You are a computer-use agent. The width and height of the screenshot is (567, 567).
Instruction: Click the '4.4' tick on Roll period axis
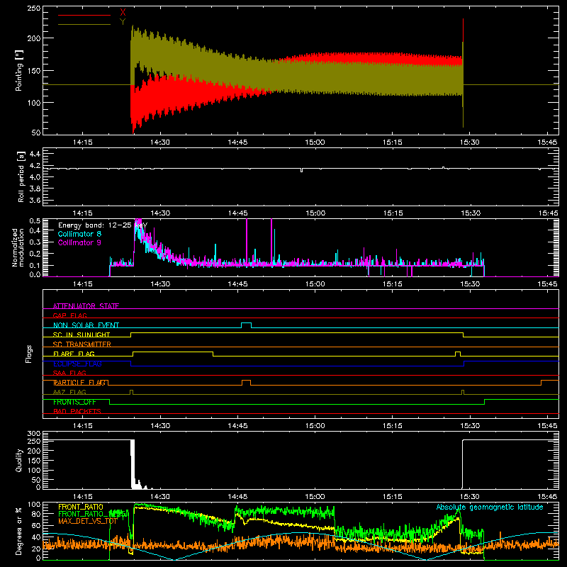coord(35,154)
